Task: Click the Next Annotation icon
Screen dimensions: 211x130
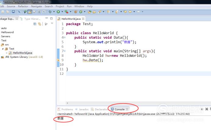Action: click(x=109, y=12)
